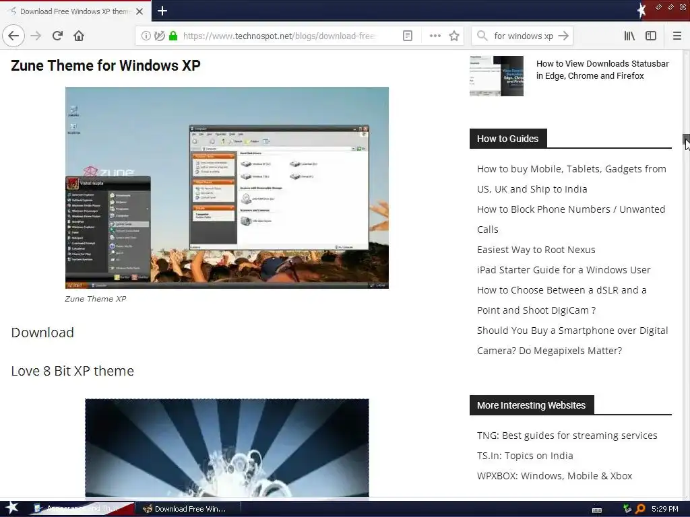Open a new tab with the plus button

click(x=162, y=11)
